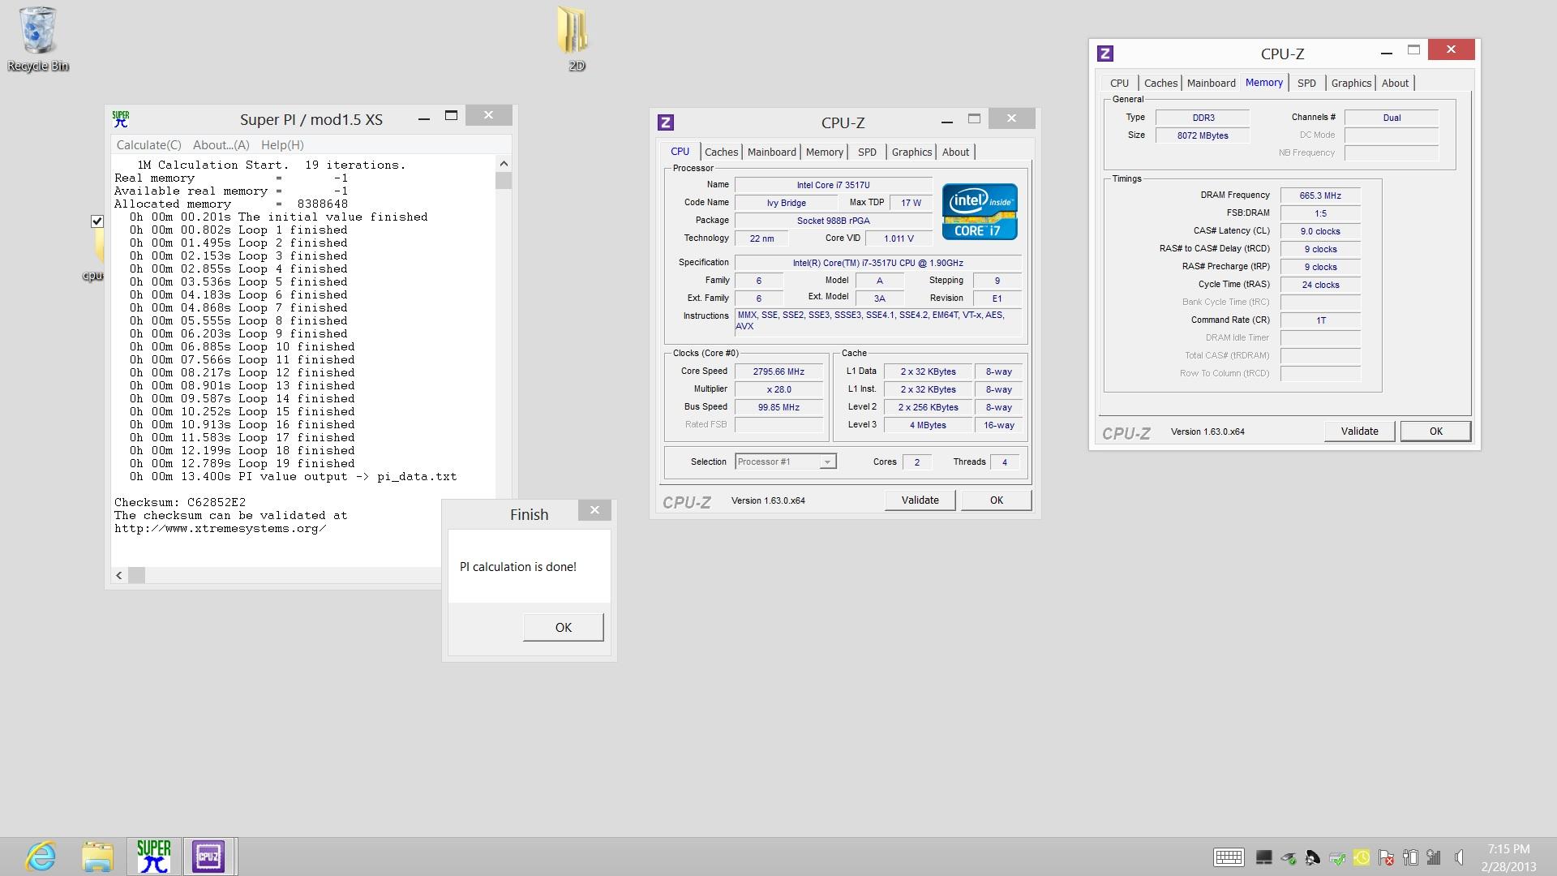This screenshot has width=1557, height=876.
Task: Click the CPU-Z logo in the Memory window's title bar
Action: 1105,54
